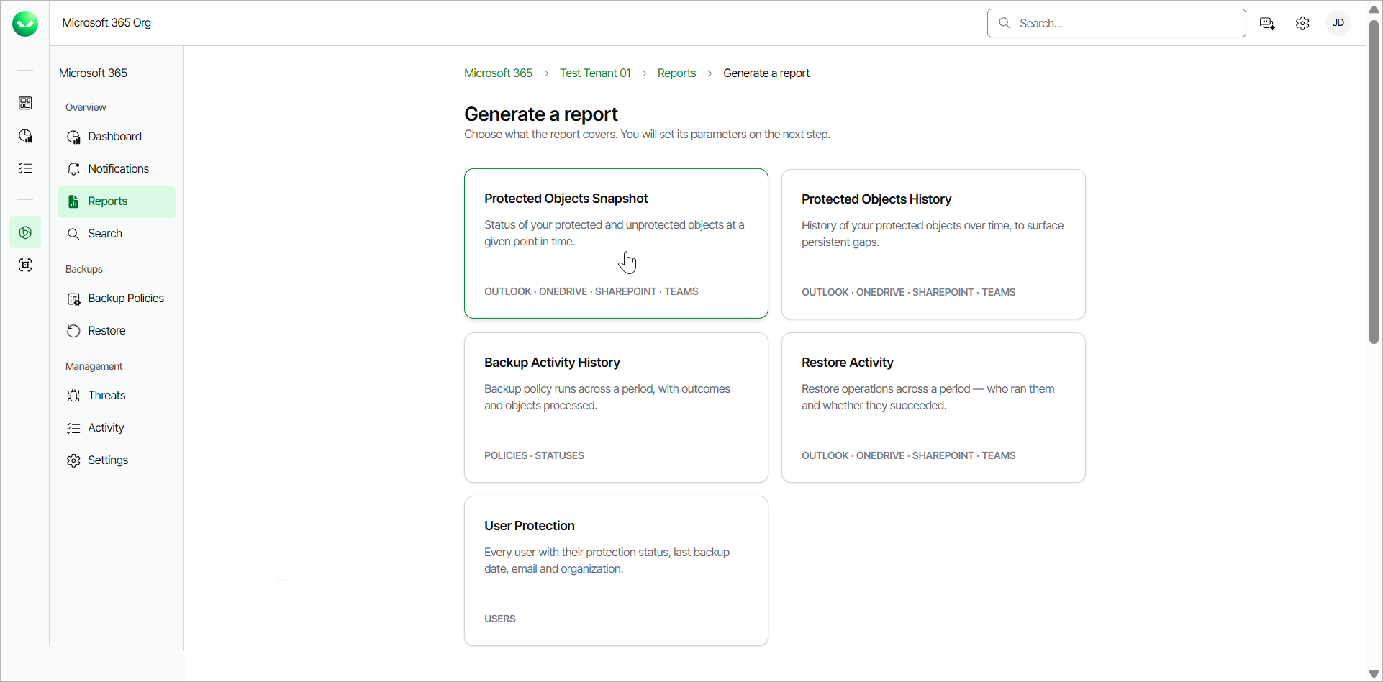Go to Microsoft 365 breadcrumb link
Screen dimensions: 1383x682
coord(498,73)
